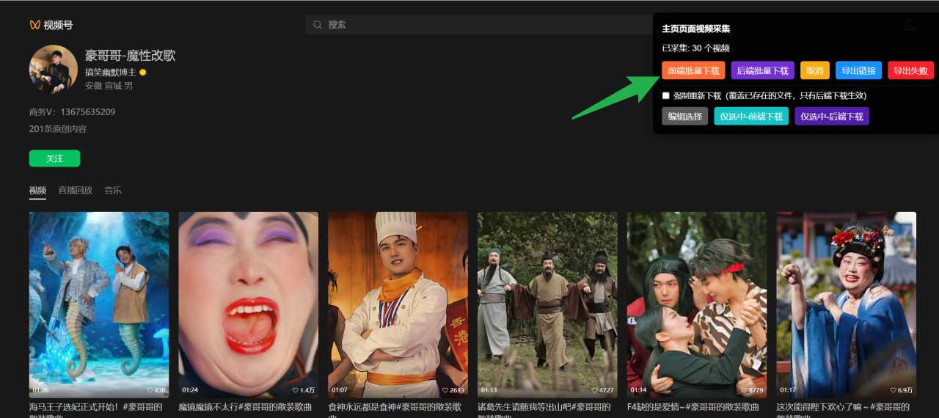939x418 pixels.
Task: Toggle 强制重新下载 checkbox
Action: [x=666, y=95]
